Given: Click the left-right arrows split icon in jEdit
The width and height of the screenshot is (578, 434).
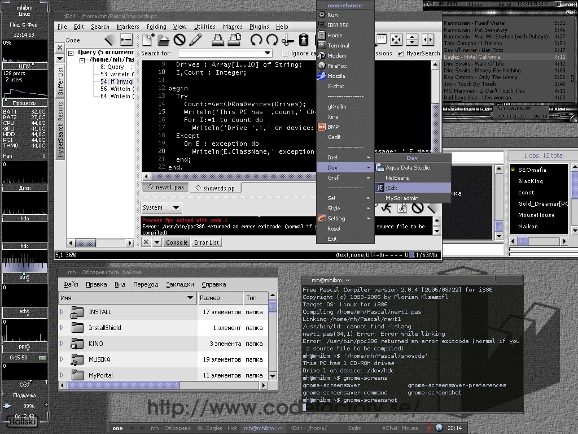Looking at the screenshot, I should point(428,40).
